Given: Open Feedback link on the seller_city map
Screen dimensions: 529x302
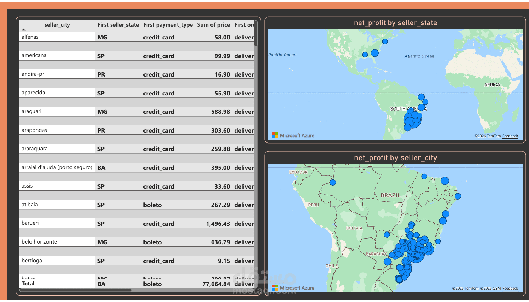Looking at the screenshot, I should click(x=510, y=289).
